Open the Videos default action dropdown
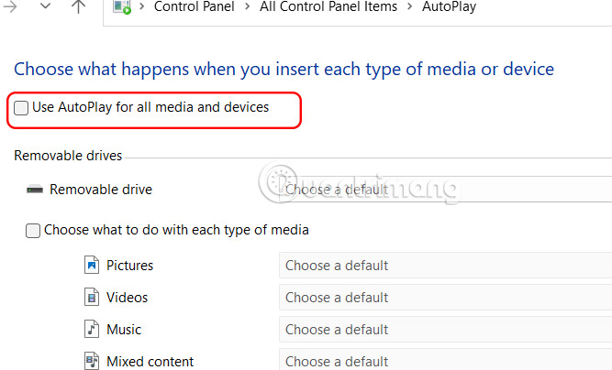This screenshot has width=612, height=370. point(445,298)
